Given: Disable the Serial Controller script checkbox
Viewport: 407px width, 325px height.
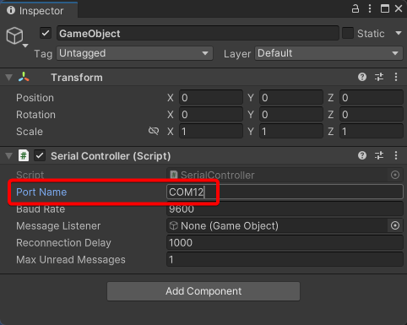Looking at the screenshot, I should tap(40, 155).
